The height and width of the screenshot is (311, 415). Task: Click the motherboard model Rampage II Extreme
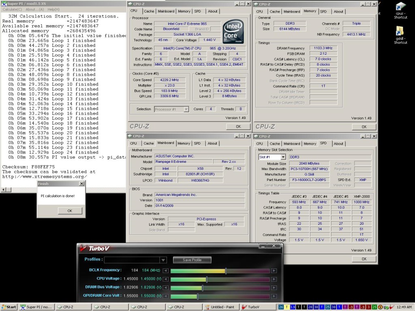(184, 162)
